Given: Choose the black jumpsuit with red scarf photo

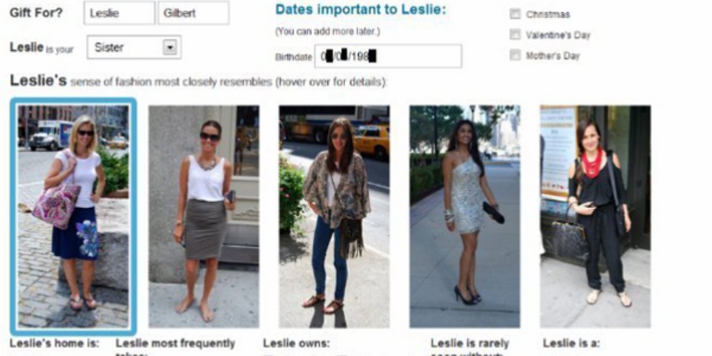Looking at the screenshot, I should [595, 217].
